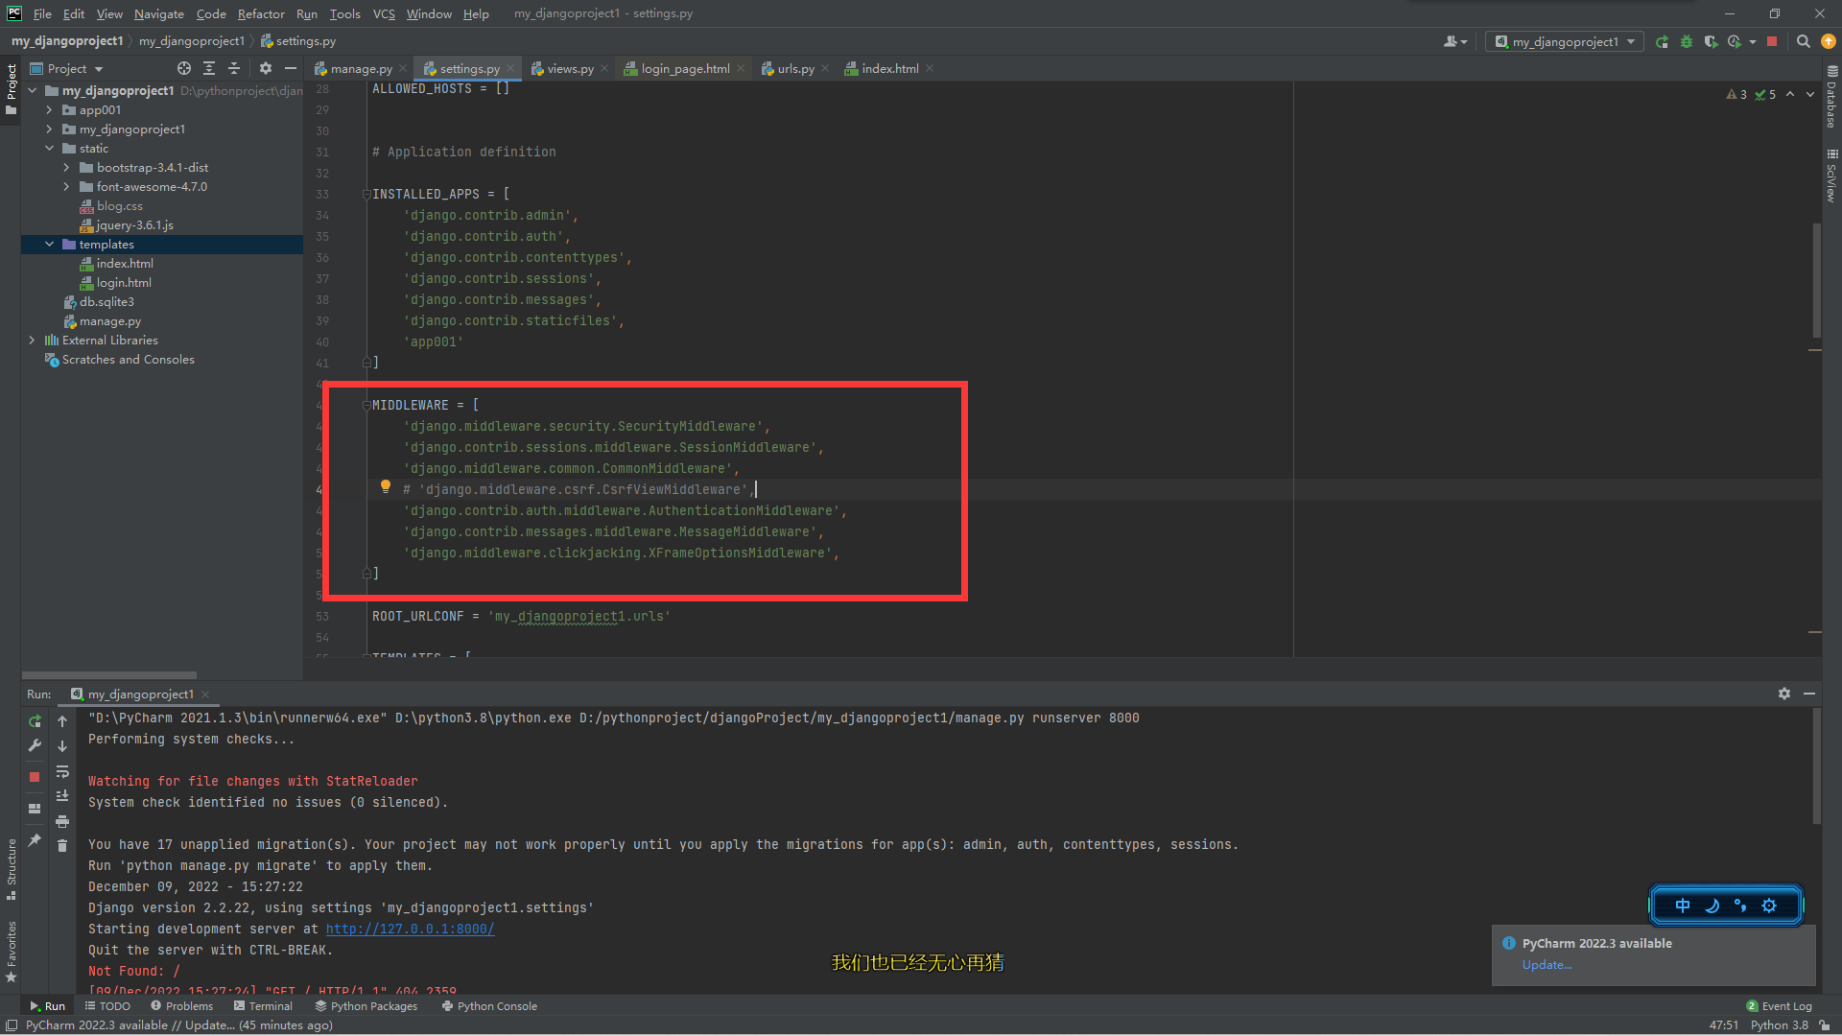Toggle soft-wrap icon in Run console
The width and height of the screenshot is (1842, 1036).
tap(62, 771)
